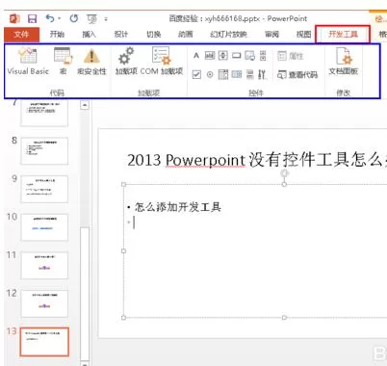Select the Toggle Button control
The width and height of the screenshot is (387, 366).
coord(250,75)
